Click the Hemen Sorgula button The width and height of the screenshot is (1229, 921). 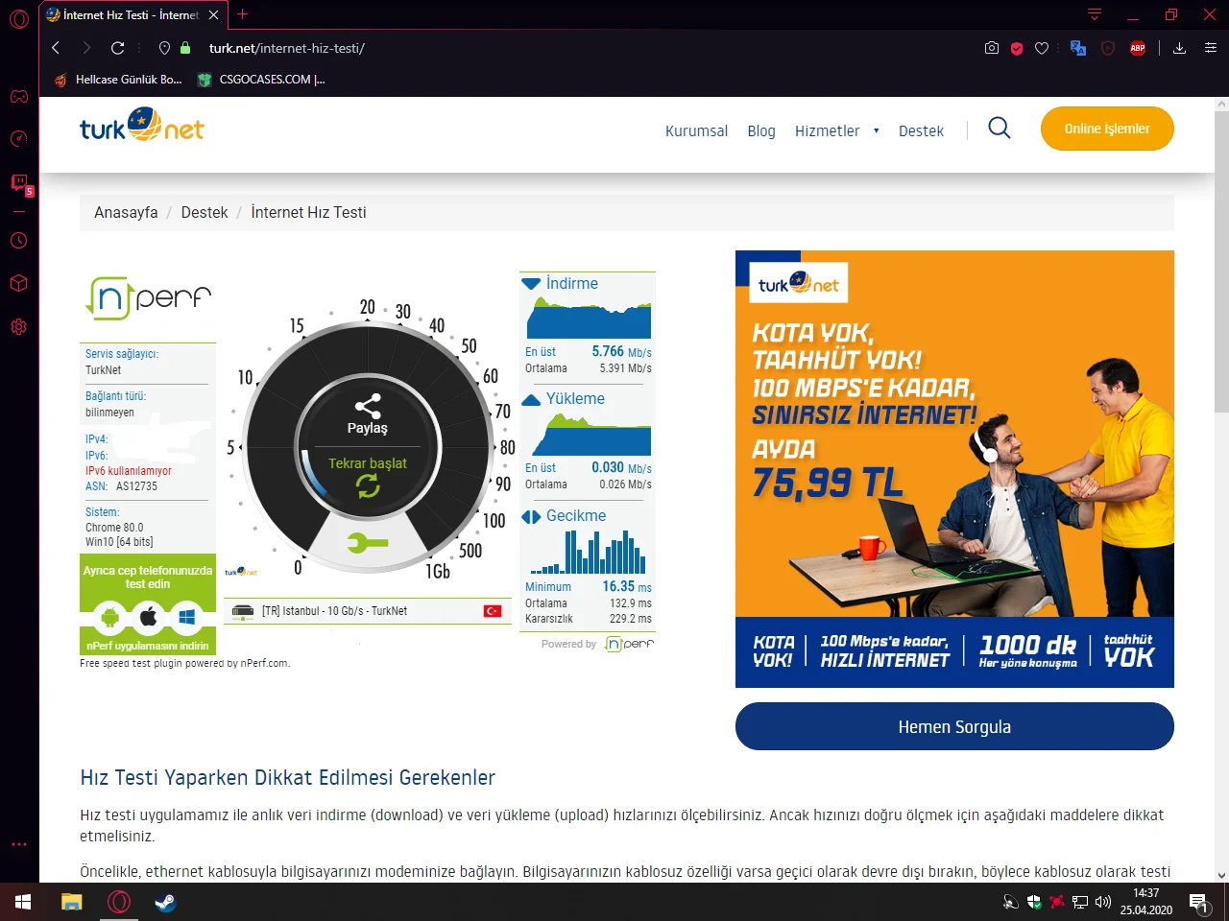pyautogui.click(x=954, y=726)
